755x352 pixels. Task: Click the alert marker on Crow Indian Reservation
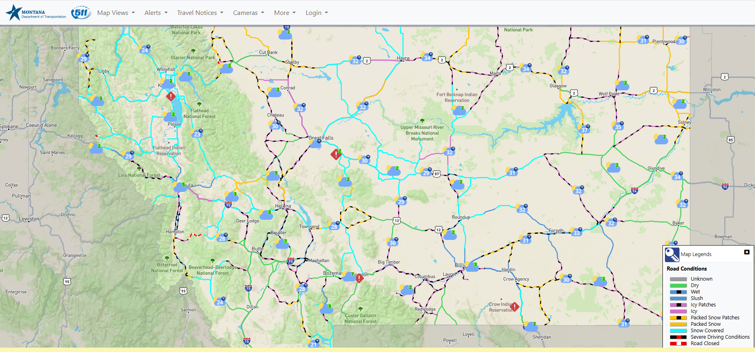515,307
